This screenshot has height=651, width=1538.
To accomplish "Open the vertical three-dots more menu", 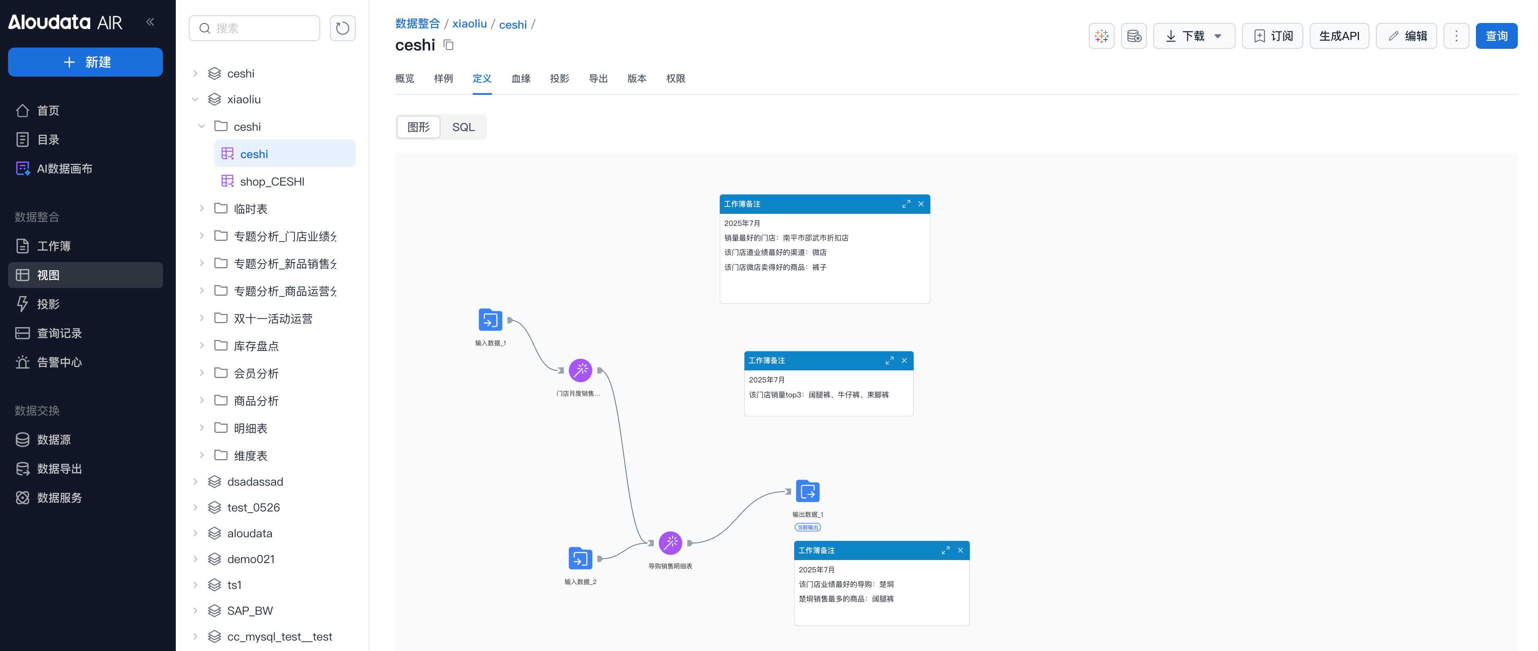I will (x=1456, y=36).
